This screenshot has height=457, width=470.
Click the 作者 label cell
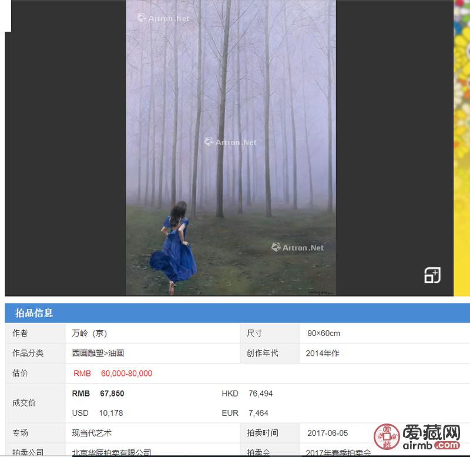click(35, 333)
